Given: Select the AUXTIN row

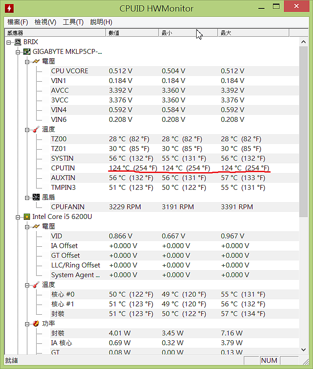Looking at the screenshot, I should pyautogui.click(x=175, y=178).
